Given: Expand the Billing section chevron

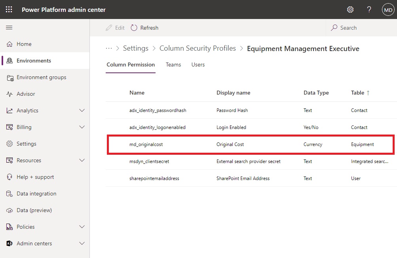Looking at the screenshot, I should (x=82, y=127).
